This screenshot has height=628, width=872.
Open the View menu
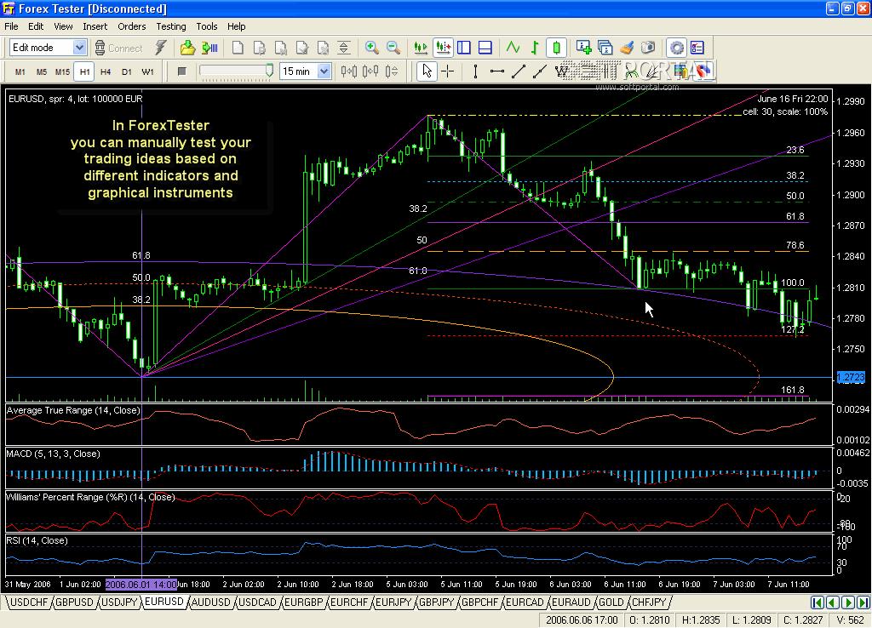click(63, 26)
